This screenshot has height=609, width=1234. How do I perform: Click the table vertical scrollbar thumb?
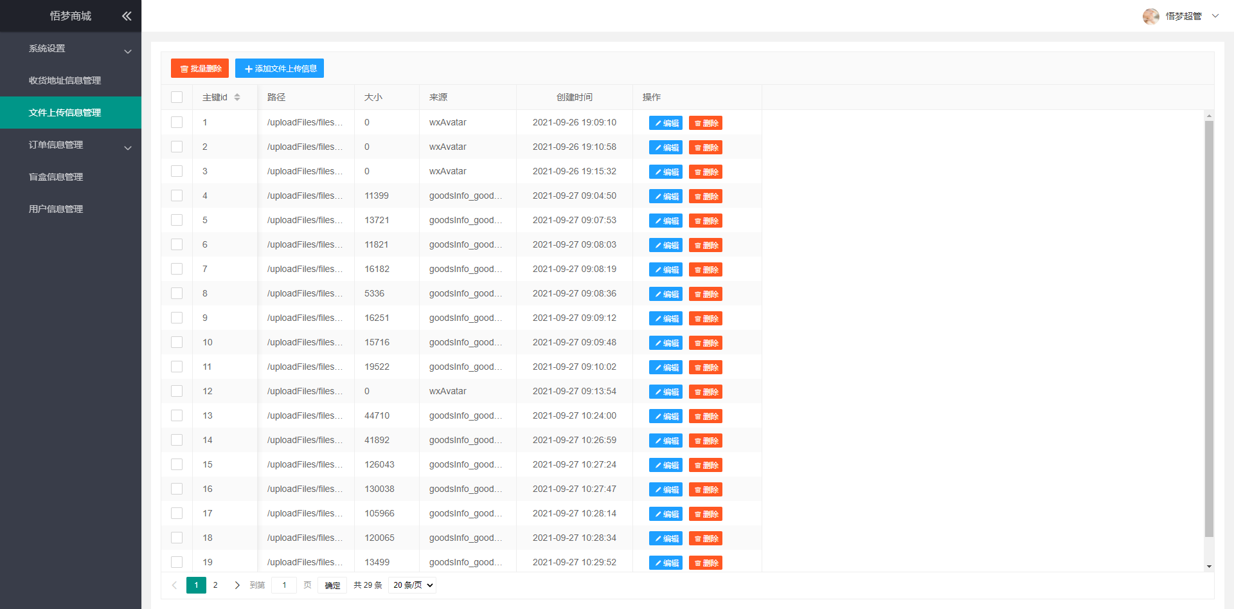click(x=1209, y=328)
